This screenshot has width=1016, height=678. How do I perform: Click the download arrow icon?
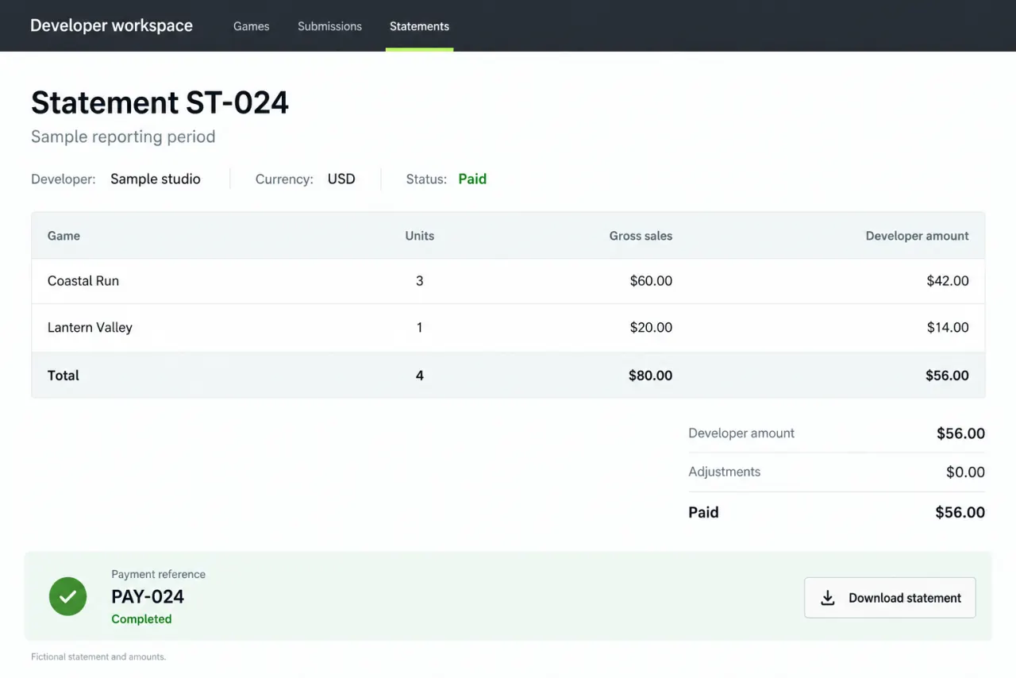coord(827,598)
